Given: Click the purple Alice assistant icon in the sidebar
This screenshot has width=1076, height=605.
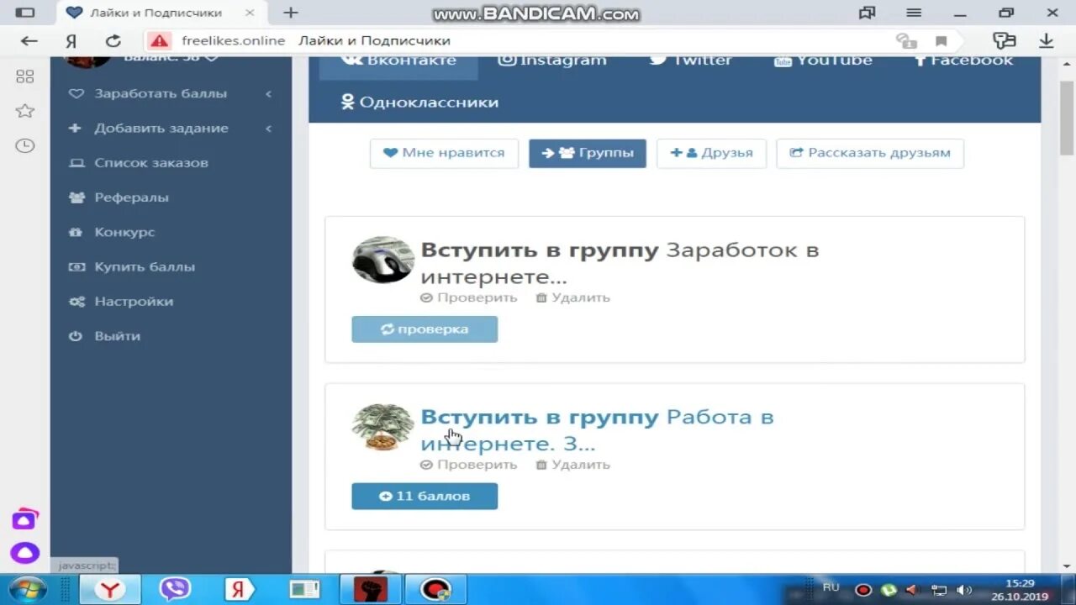Looking at the screenshot, I should click(25, 553).
